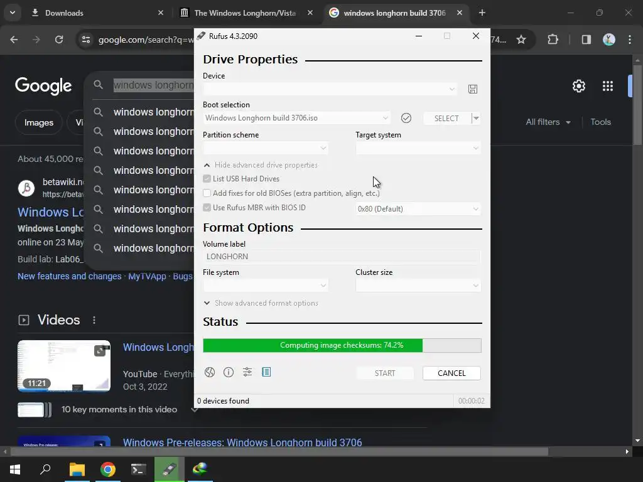Open a new Chrome tab
This screenshot has width=643, height=482.
coord(482,13)
